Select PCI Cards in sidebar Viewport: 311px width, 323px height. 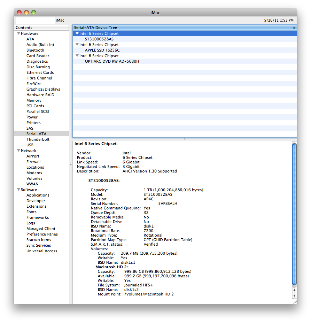(35, 106)
